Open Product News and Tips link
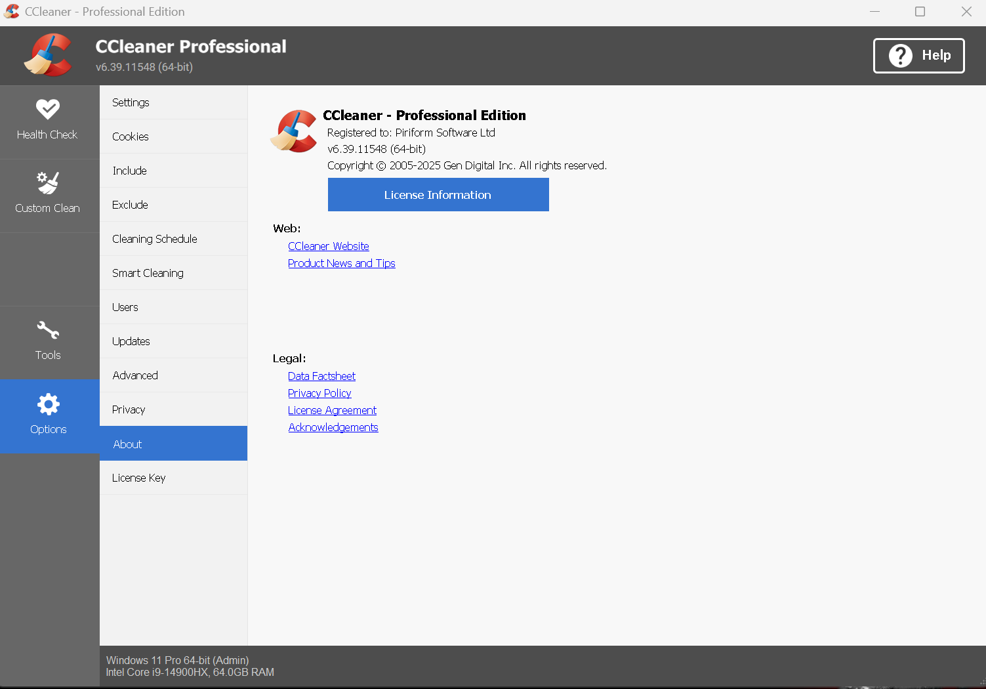 [342, 263]
